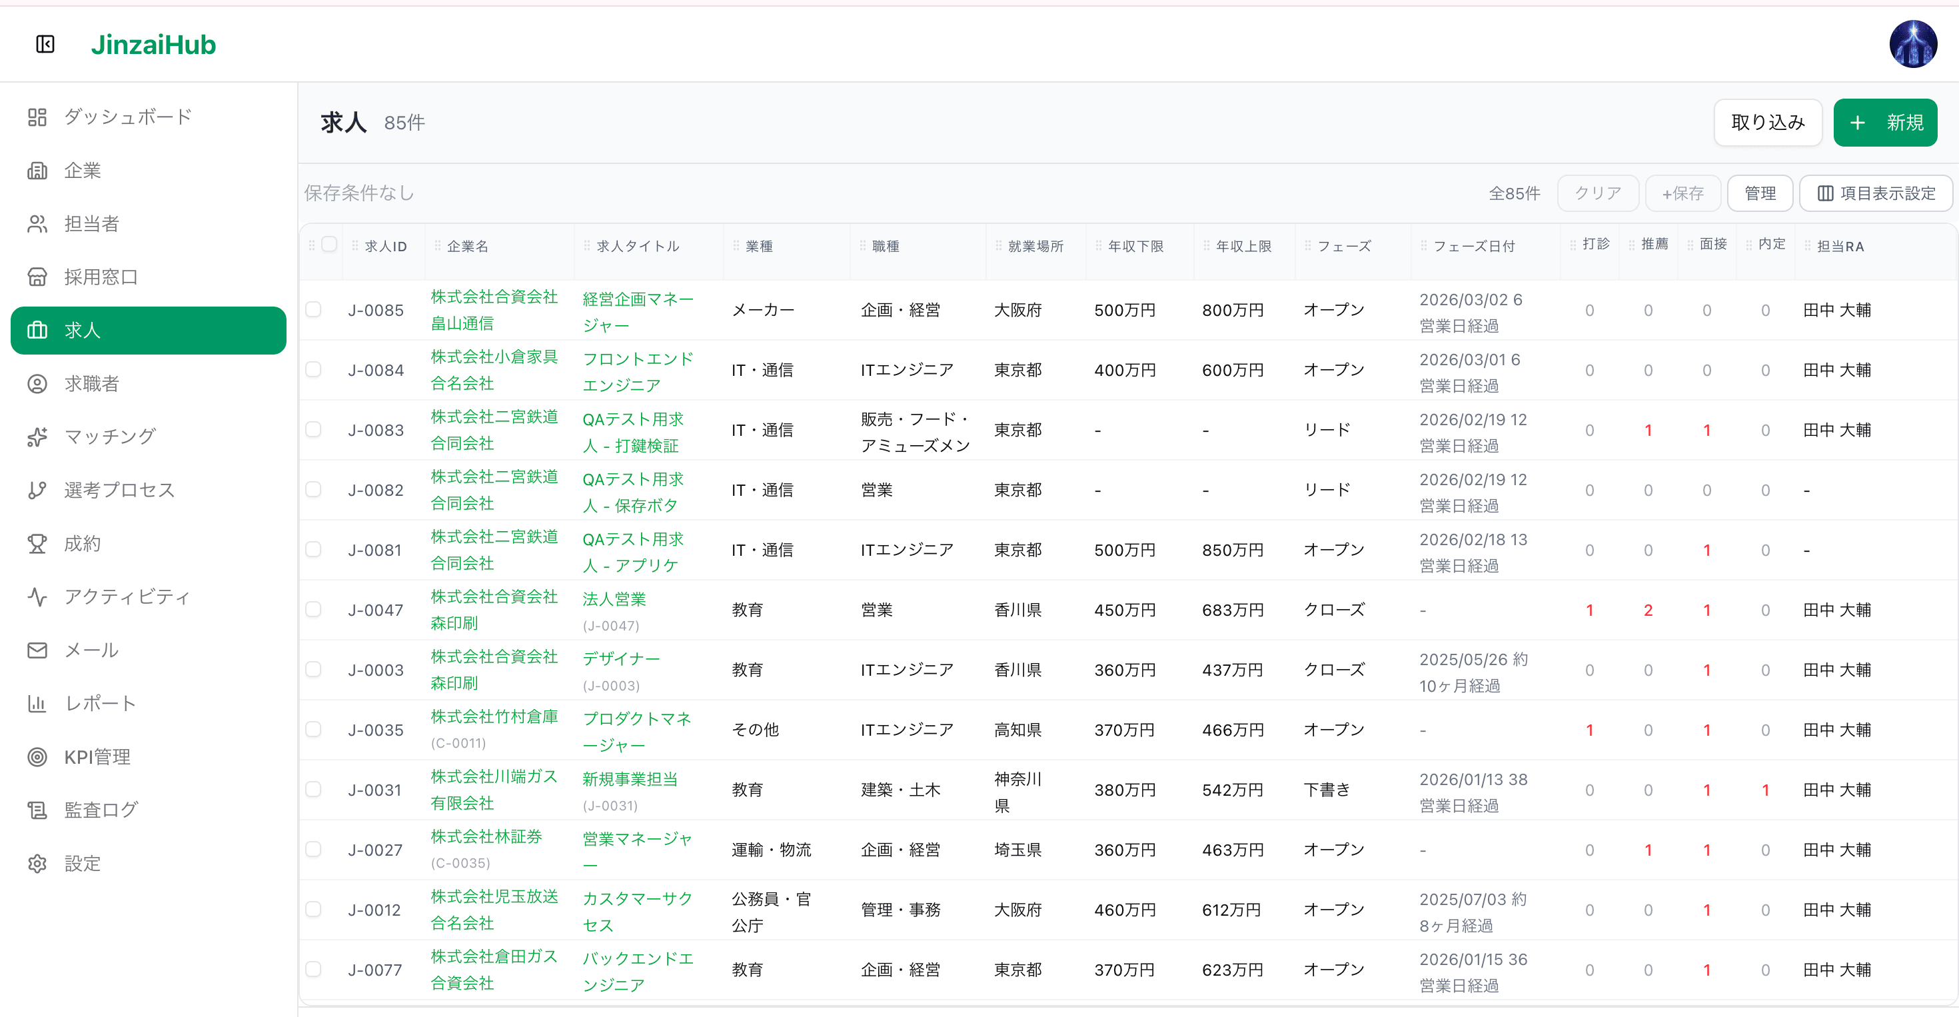
Task: Select the checkbox for job J-0047
Action: [x=314, y=609]
